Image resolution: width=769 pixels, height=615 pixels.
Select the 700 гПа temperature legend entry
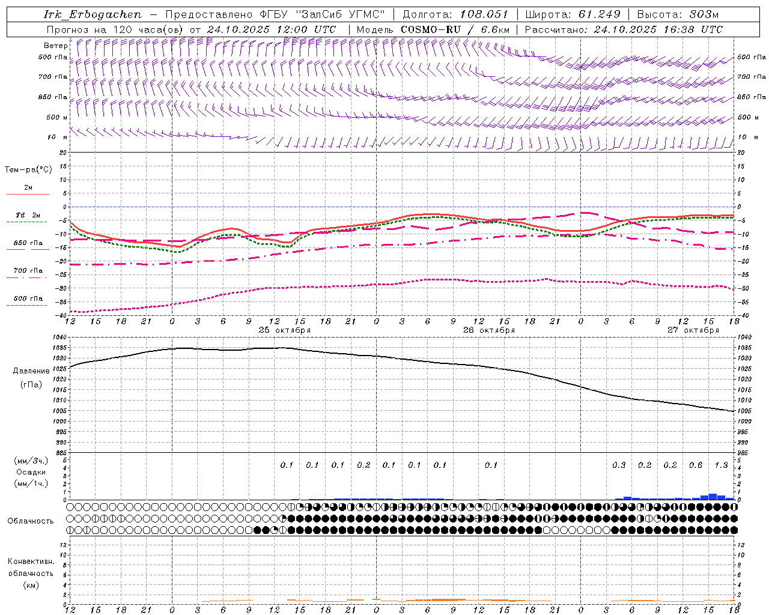(28, 271)
